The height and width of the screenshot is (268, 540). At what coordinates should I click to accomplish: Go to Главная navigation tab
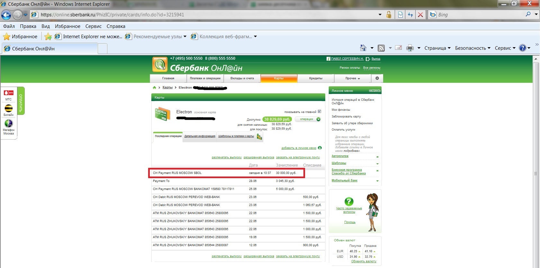pyautogui.click(x=168, y=78)
